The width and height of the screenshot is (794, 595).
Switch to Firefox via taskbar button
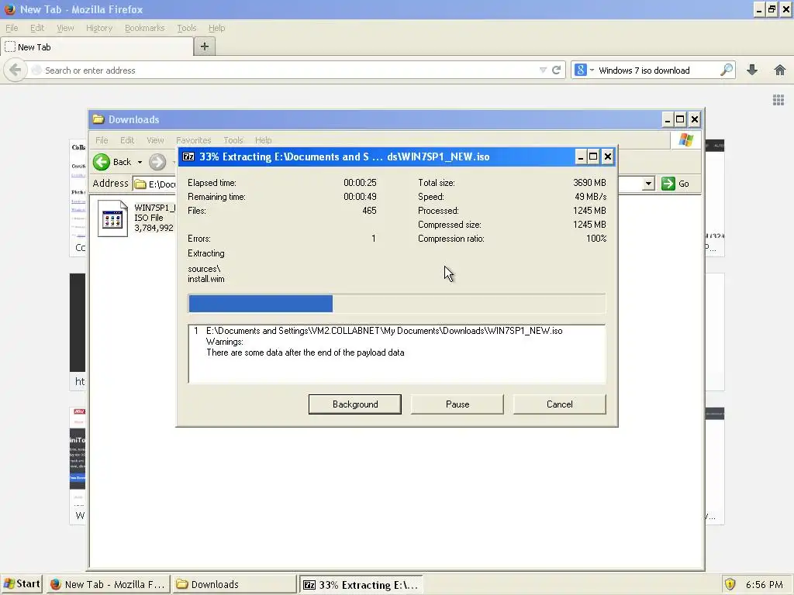108,584
